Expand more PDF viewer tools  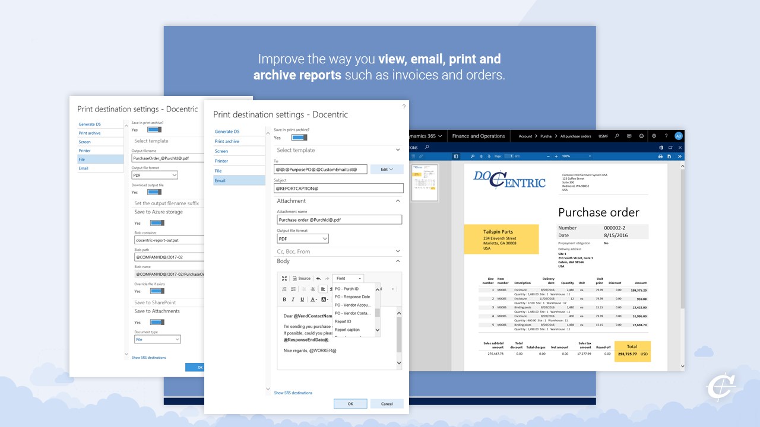679,157
